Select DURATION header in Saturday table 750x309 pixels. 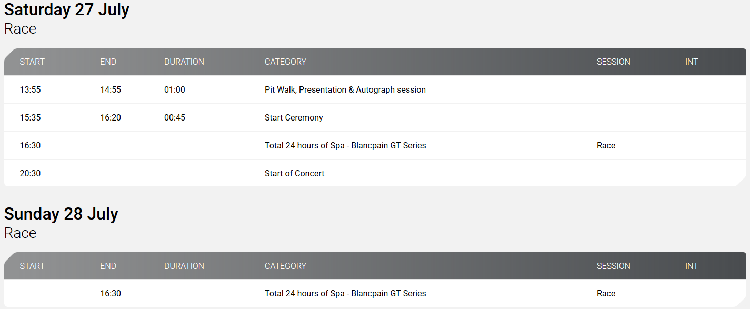tap(184, 62)
